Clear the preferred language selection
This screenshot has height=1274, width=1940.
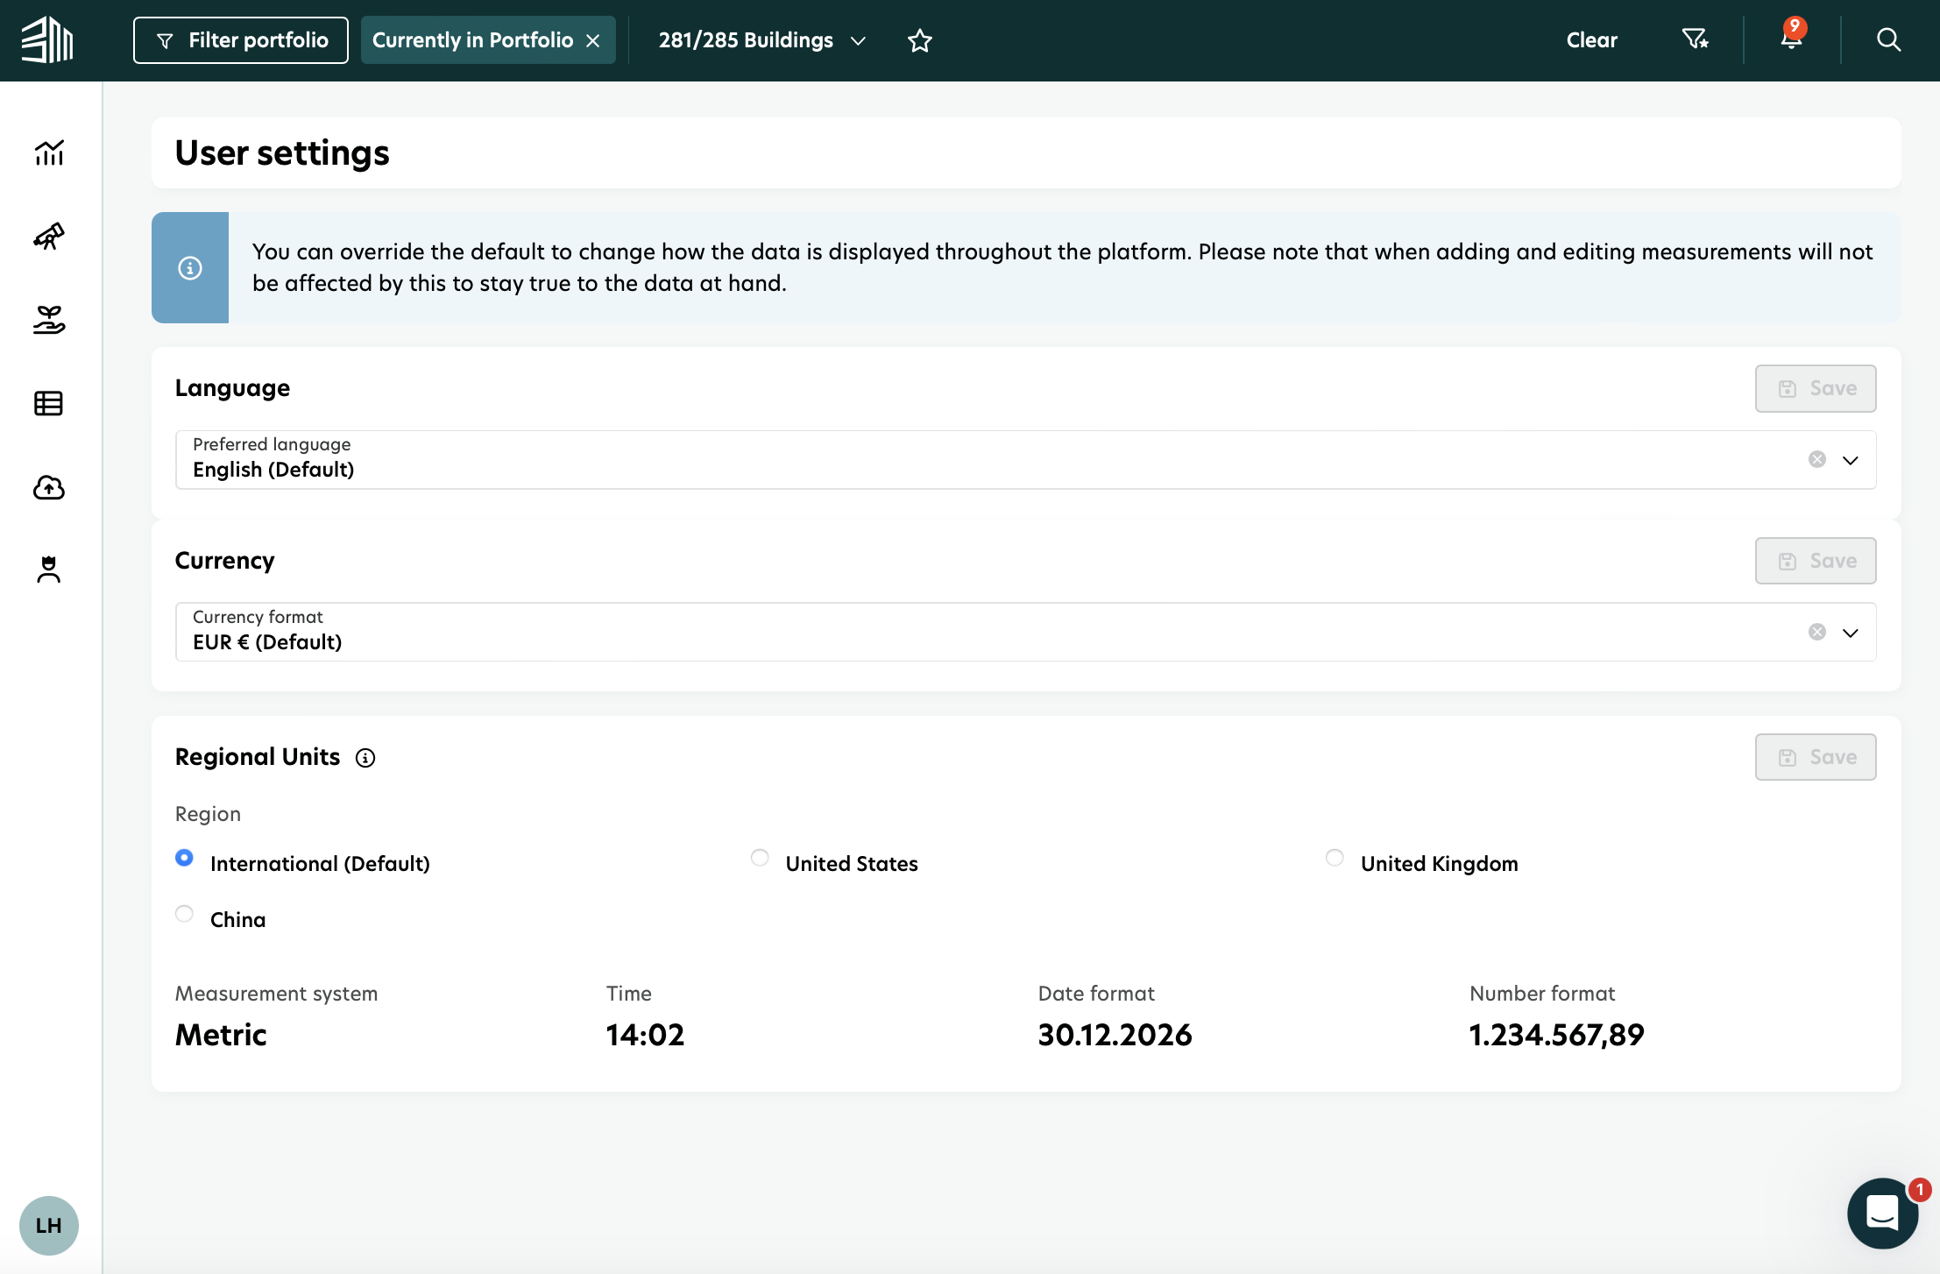pyautogui.click(x=1817, y=459)
